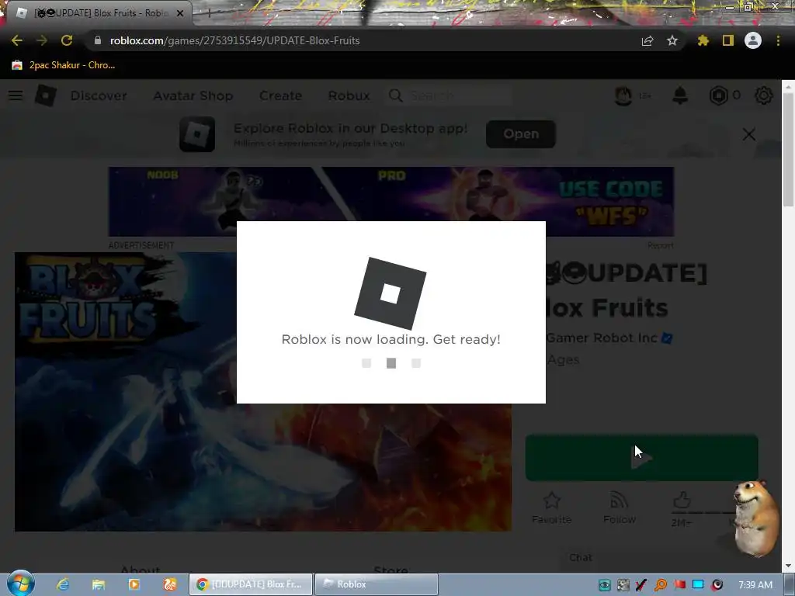Switch to Chrome Blox Fruits taskbar button

(x=251, y=584)
